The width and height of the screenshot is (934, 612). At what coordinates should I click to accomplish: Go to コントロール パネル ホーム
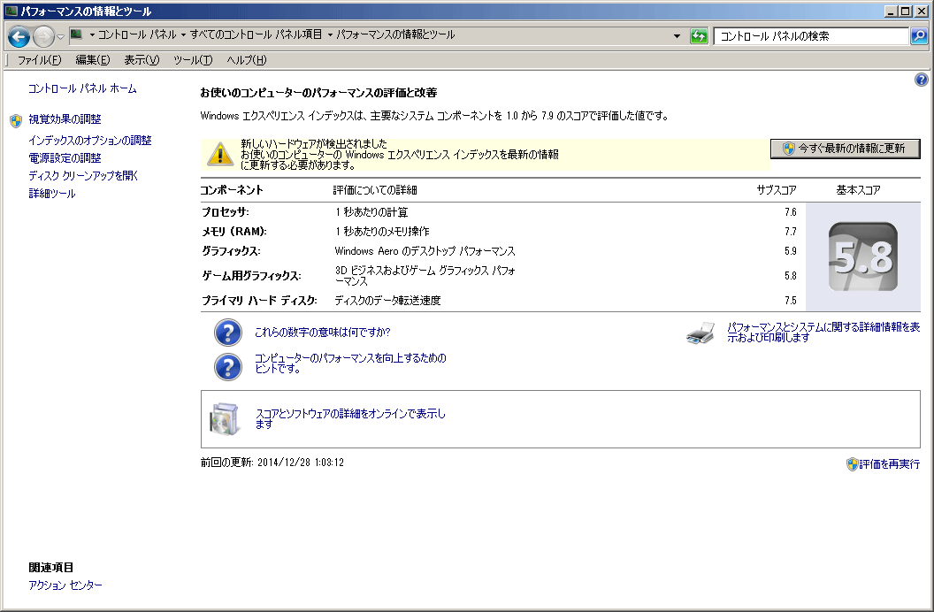pos(83,88)
